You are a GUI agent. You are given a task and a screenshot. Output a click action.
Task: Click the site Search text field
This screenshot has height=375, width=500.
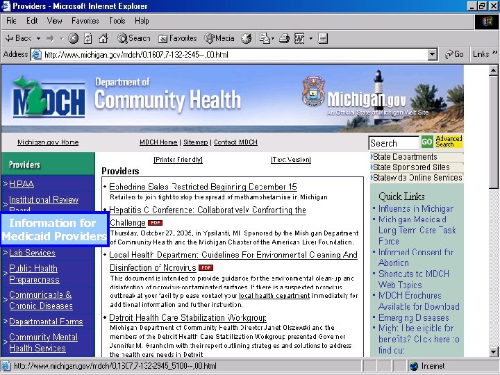394,143
